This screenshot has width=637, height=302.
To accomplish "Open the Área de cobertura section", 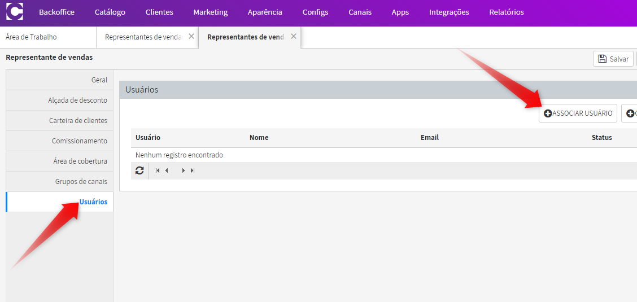I will 59,161.
